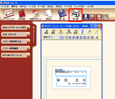This screenshot has width=115, height=99.
Task: Select the TEL 03-5977-7400 text
Action: click(x=77, y=84)
